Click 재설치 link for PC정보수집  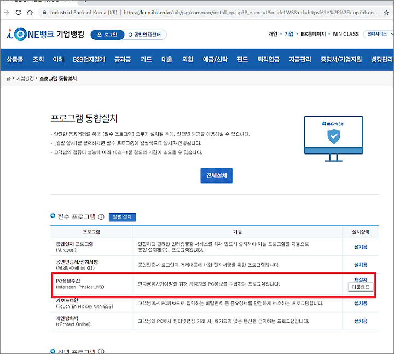tap(361, 279)
